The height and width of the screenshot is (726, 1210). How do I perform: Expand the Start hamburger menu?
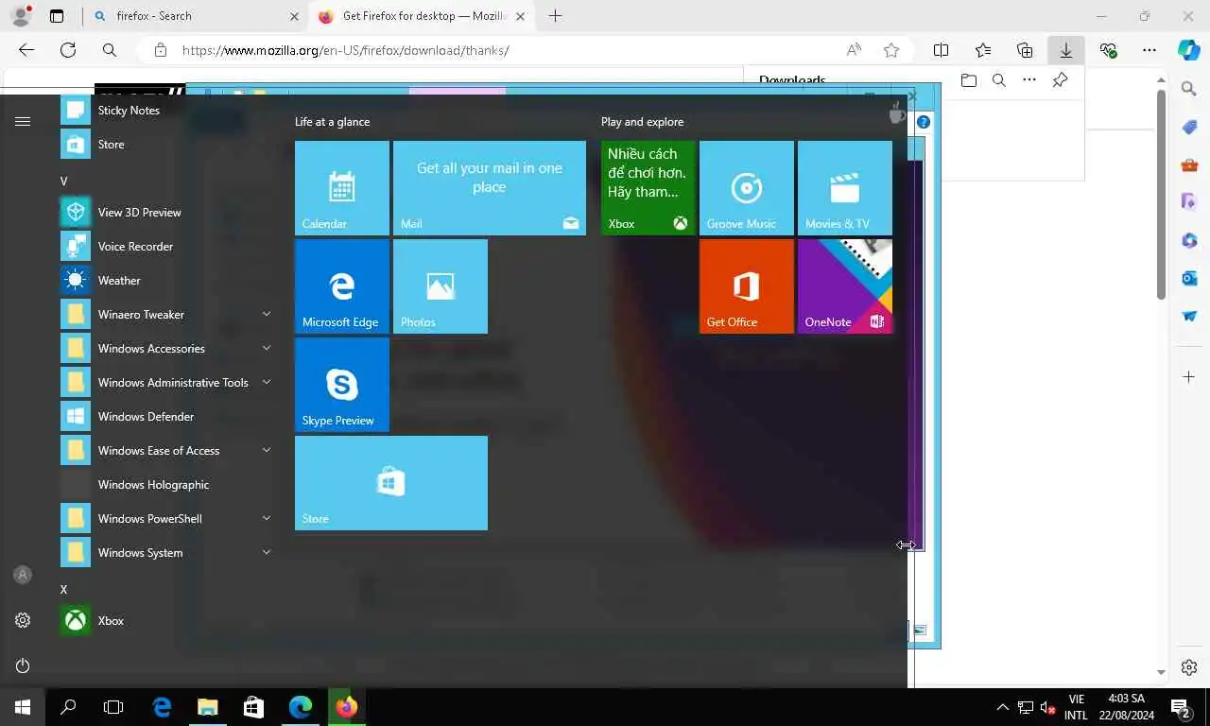23,121
